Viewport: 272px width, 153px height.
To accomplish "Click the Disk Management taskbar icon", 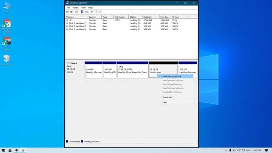I will pyautogui.click(x=23, y=150).
